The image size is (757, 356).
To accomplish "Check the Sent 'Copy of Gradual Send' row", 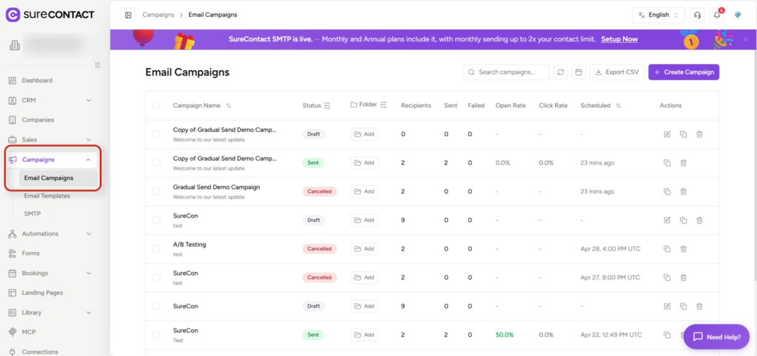I will (x=156, y=163).
